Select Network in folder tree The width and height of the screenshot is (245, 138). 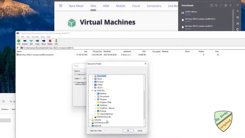coord(98,126)
